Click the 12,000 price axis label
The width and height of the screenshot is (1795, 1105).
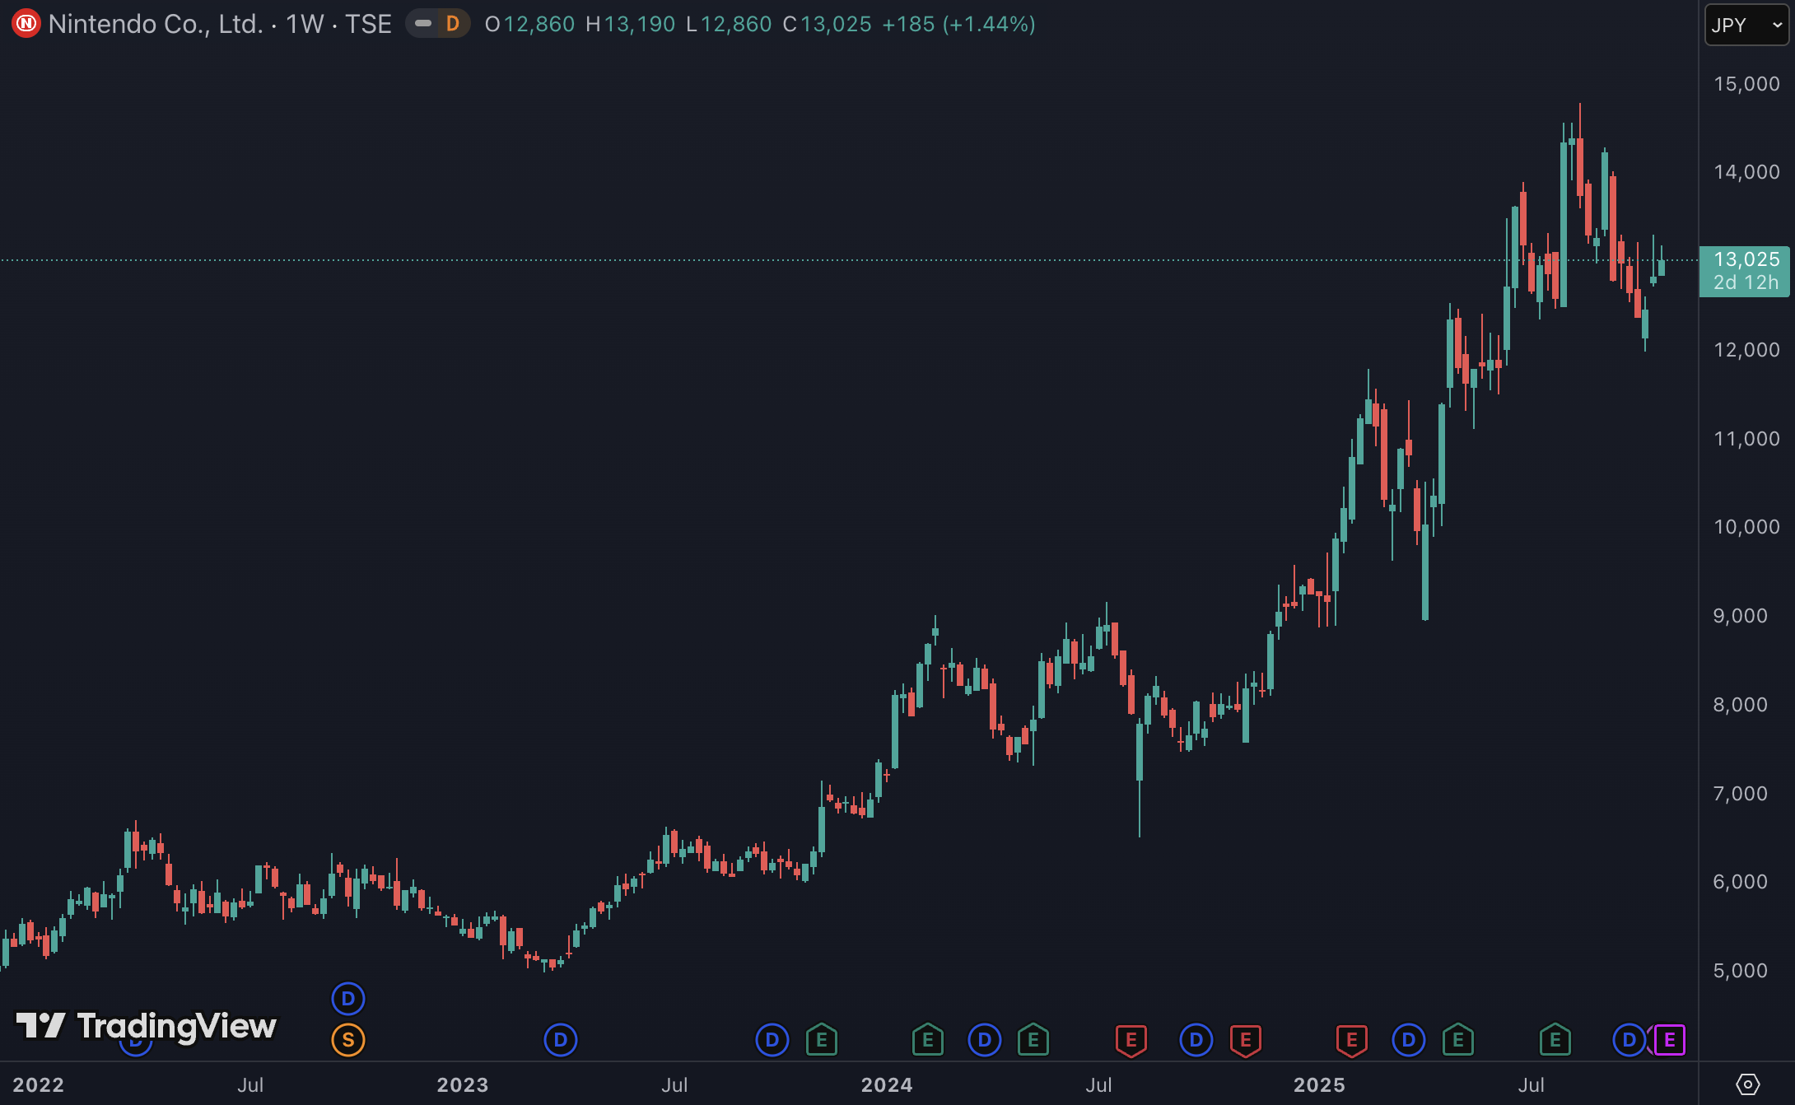1746,350
